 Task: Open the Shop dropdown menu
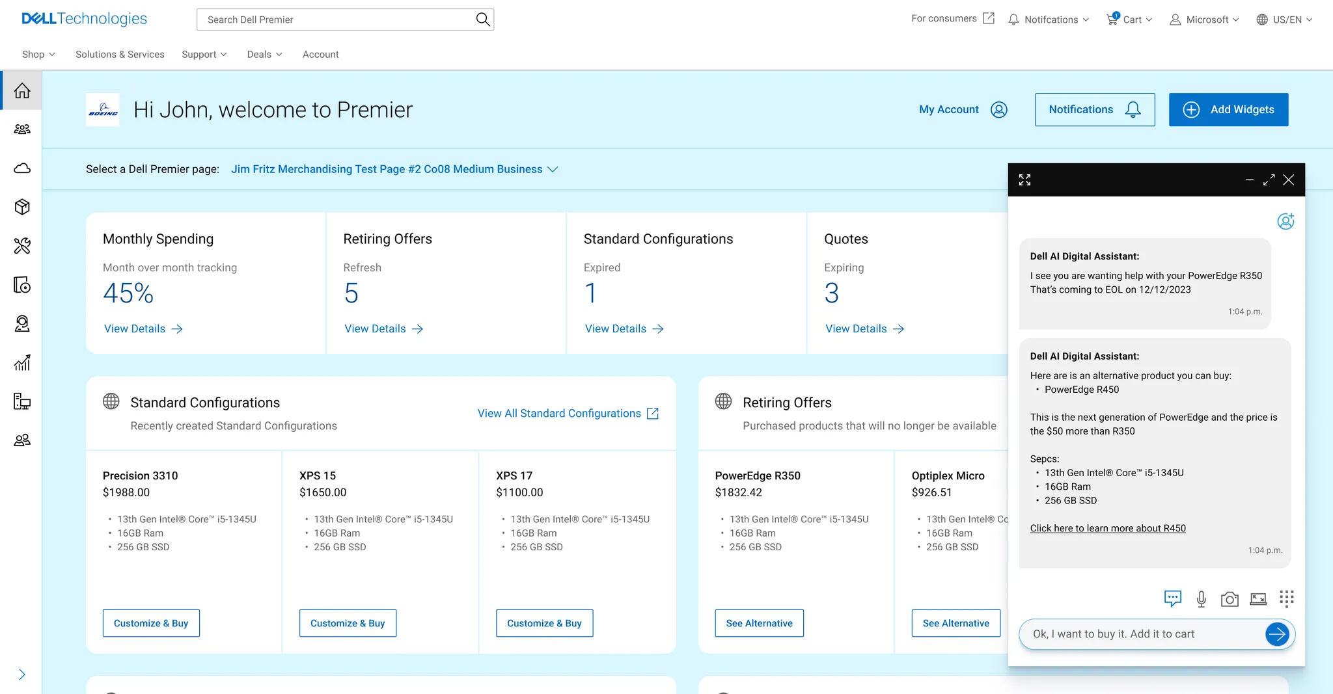pyautogui.click(x=38, y=55)
